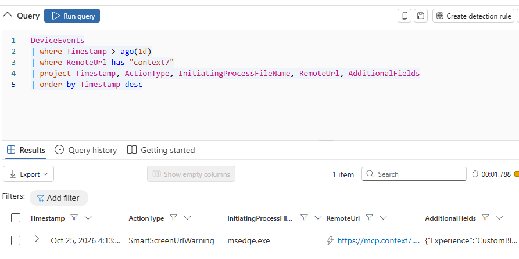Viewport: 519px width, 259px height.
Task: Save the query with floppy disk icon
Action: tap(421, 16)
